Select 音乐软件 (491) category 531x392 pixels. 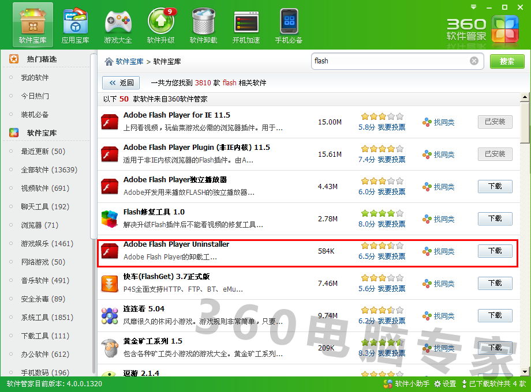point(45,280)
